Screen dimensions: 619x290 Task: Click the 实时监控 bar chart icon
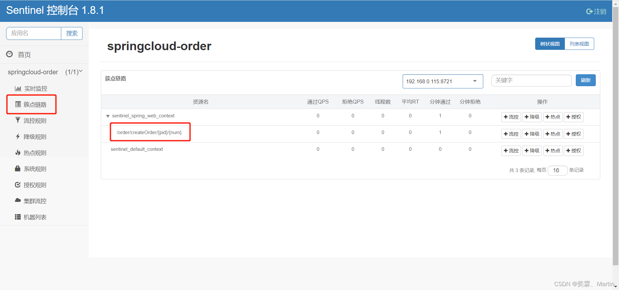click(18, 88)
